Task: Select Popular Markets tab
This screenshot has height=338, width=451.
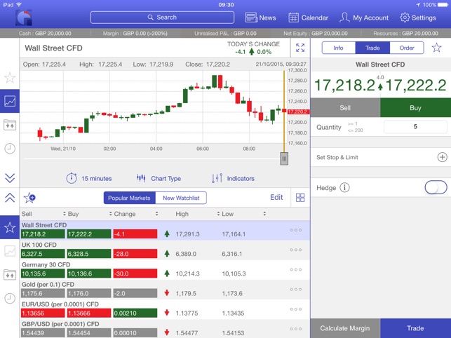Action: pyautogui.click(x=130, y=198)
